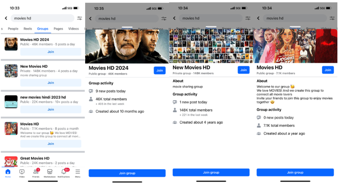This screenshot has height=190, width=340.
Task: Tap Great Movies HD group thumbnail in list
Action: coord(11,162)
